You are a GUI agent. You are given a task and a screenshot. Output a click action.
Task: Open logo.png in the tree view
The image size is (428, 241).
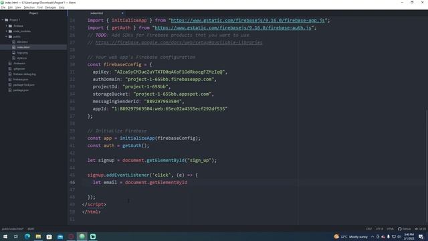coord(22,53)
